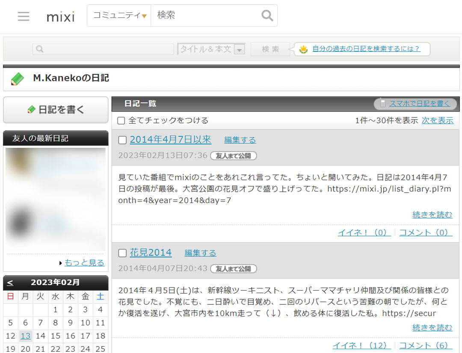Screen dimensions: 462x353
Task: Click the M.Kanekoの日記 page title
Action: click(x=71, y=78)
